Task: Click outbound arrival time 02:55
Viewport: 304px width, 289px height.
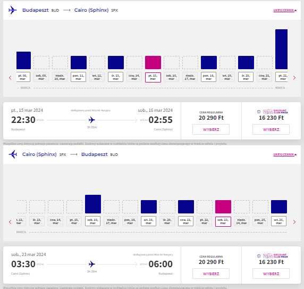Action: [x=161, y=120]
